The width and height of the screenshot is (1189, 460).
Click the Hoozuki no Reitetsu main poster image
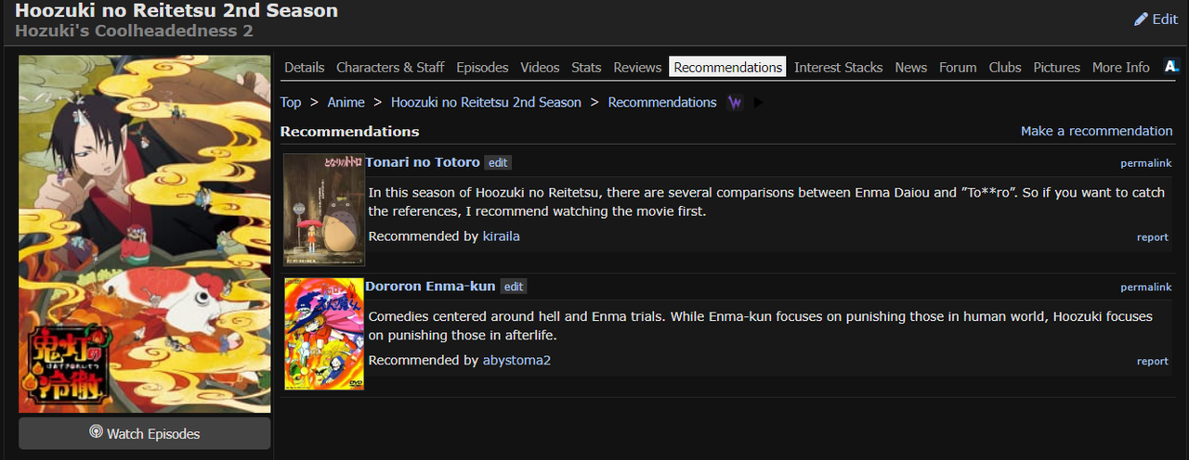tap(145, 234)
